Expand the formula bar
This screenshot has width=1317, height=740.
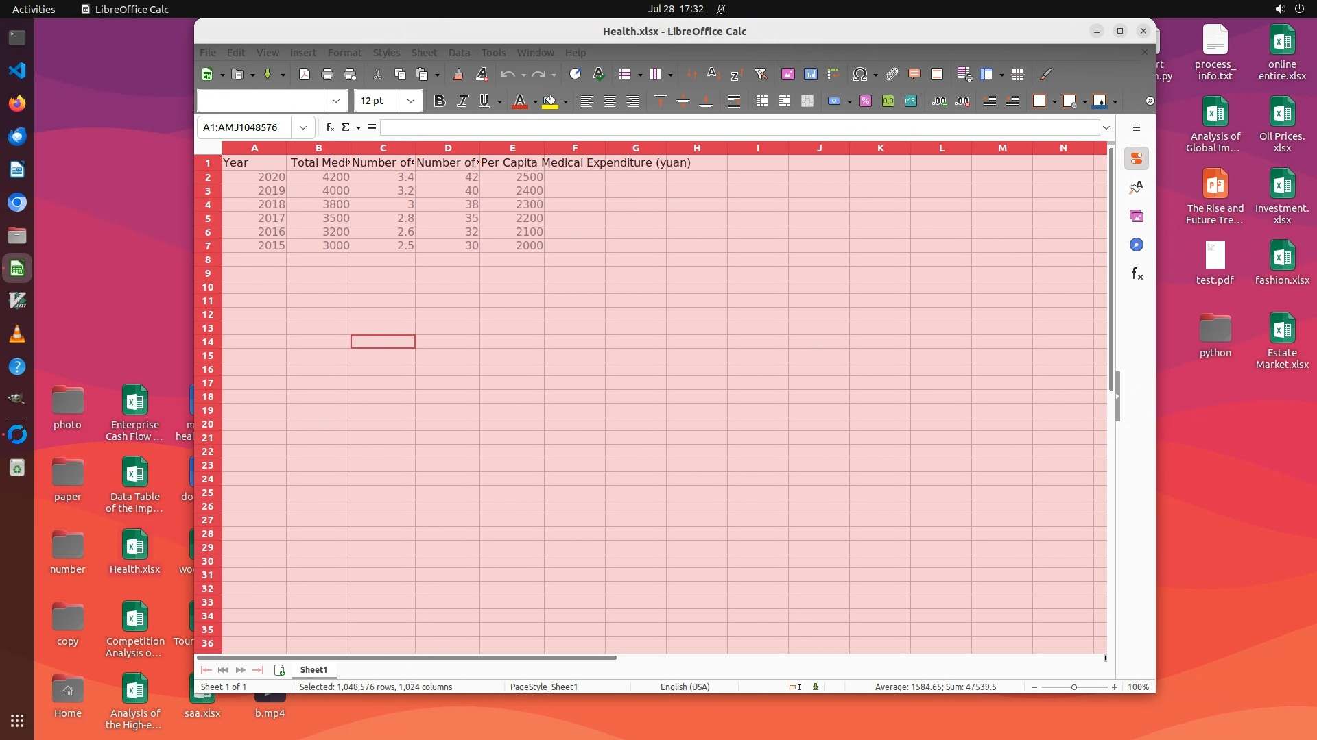pyautogui.click(x=1106, y=127)
